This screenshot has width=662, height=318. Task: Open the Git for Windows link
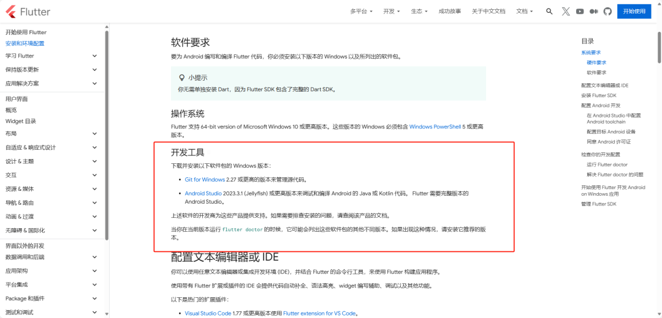(x=205, y=179)
